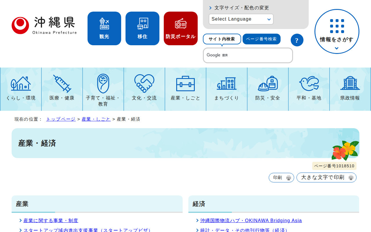Switch to the サイト内検索 tab
The image size is (371, 232).
(222, 39)
